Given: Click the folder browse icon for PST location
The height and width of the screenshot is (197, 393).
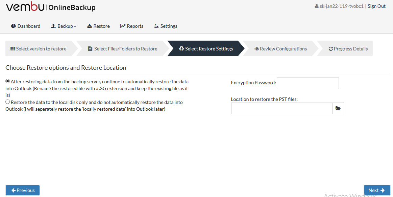Looking at the screenshot, I should click(338, 108).
